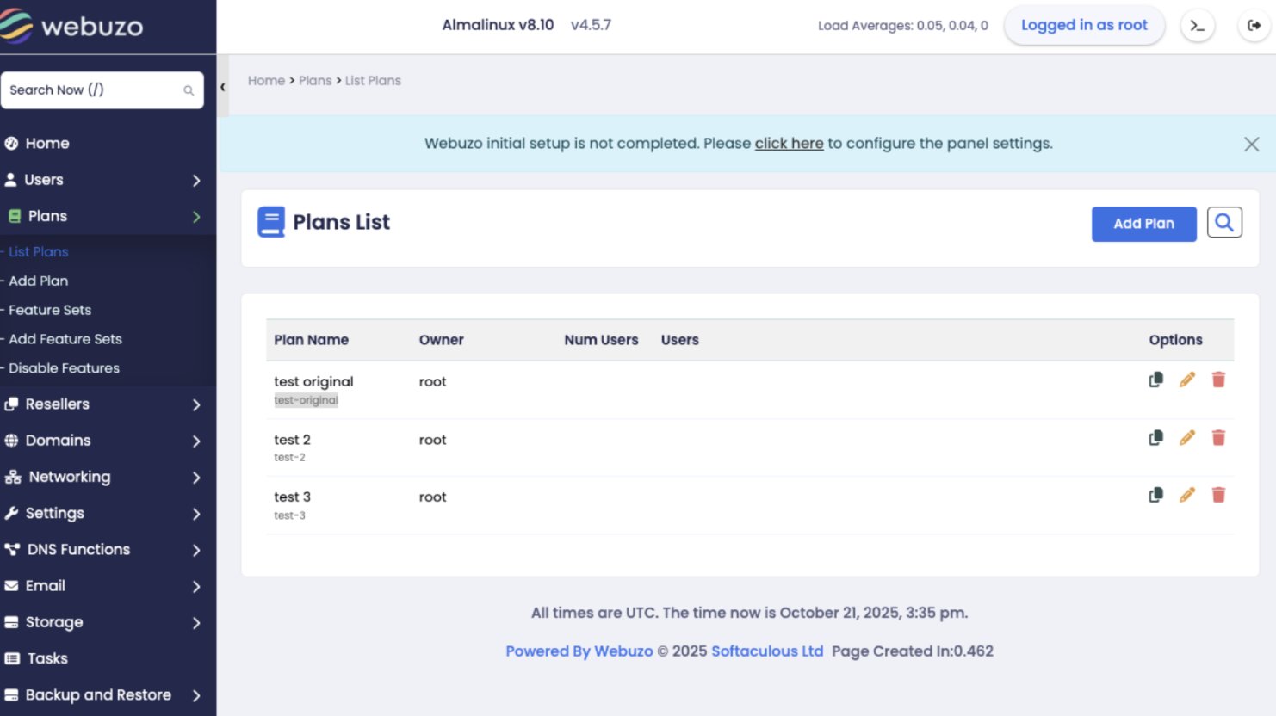Dismiss the initial setup notice
This screenshot has height=716, width=1276.
[x=1252, y=145]
